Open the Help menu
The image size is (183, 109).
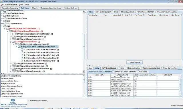tap(27, 5)
